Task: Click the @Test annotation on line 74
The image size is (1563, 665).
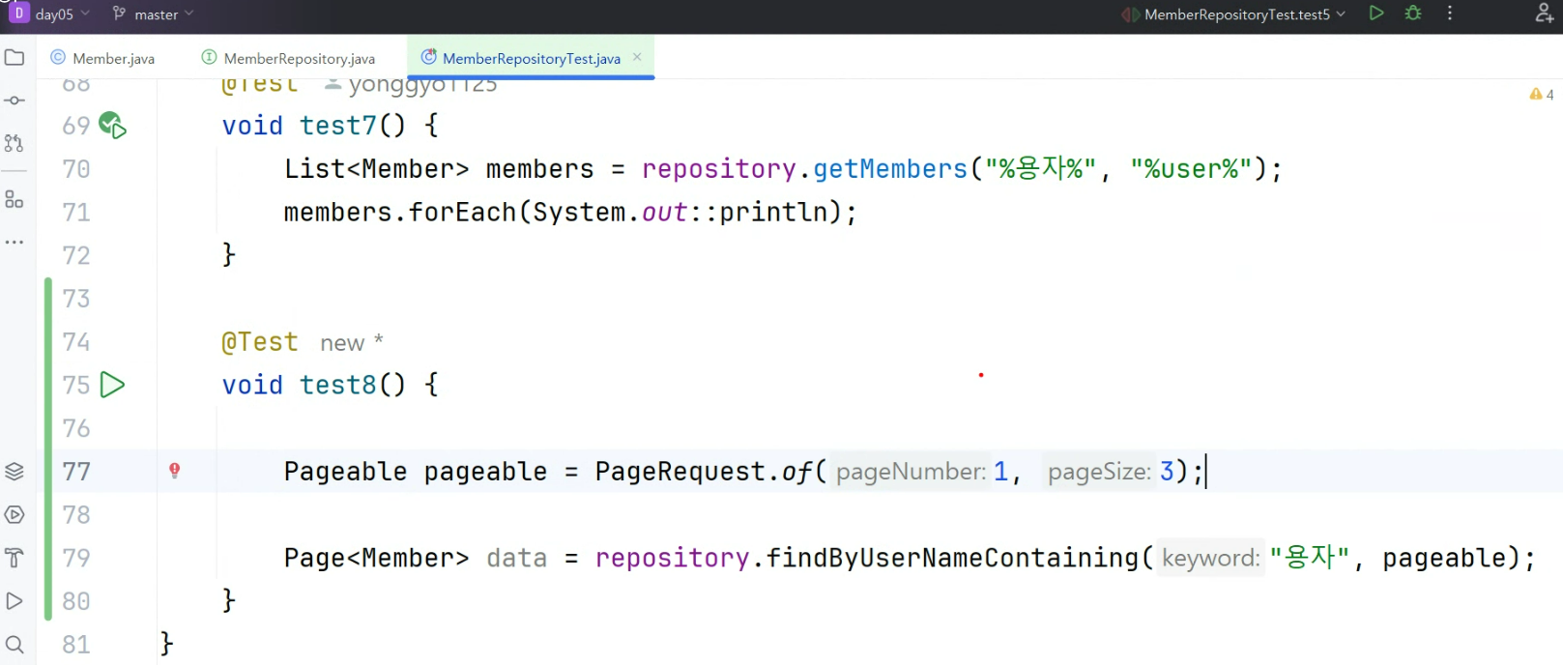Action: pyautogui.click(x=260, y=342)
